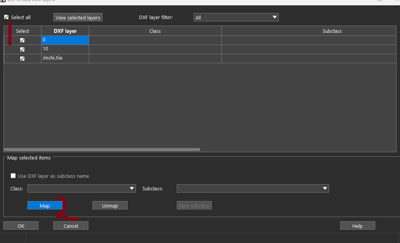Viewport: 400px width, 243px height.
Task: Click the horizontal scrollbar of the layer table
Action: pyautogui.click(x=102, y=150)
